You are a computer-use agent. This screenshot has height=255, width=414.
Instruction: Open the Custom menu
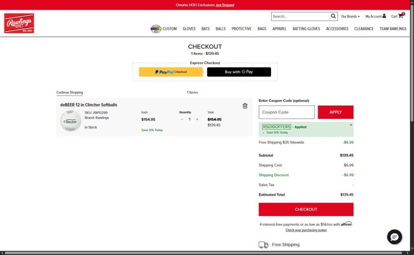(169, 28)
